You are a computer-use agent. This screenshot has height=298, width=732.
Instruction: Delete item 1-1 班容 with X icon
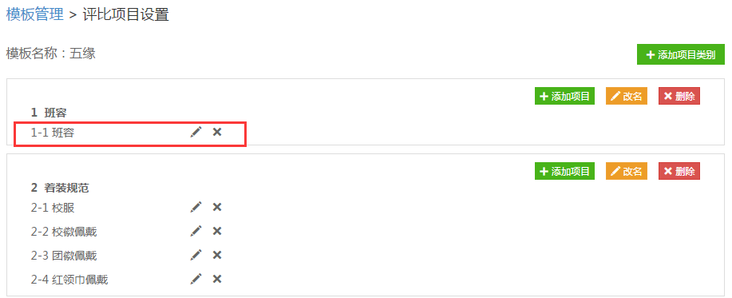pos(217,132)
